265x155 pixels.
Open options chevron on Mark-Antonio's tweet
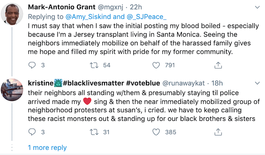257,7
